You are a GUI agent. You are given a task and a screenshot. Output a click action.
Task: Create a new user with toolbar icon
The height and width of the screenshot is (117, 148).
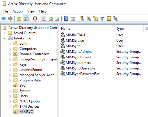(82, 18)
